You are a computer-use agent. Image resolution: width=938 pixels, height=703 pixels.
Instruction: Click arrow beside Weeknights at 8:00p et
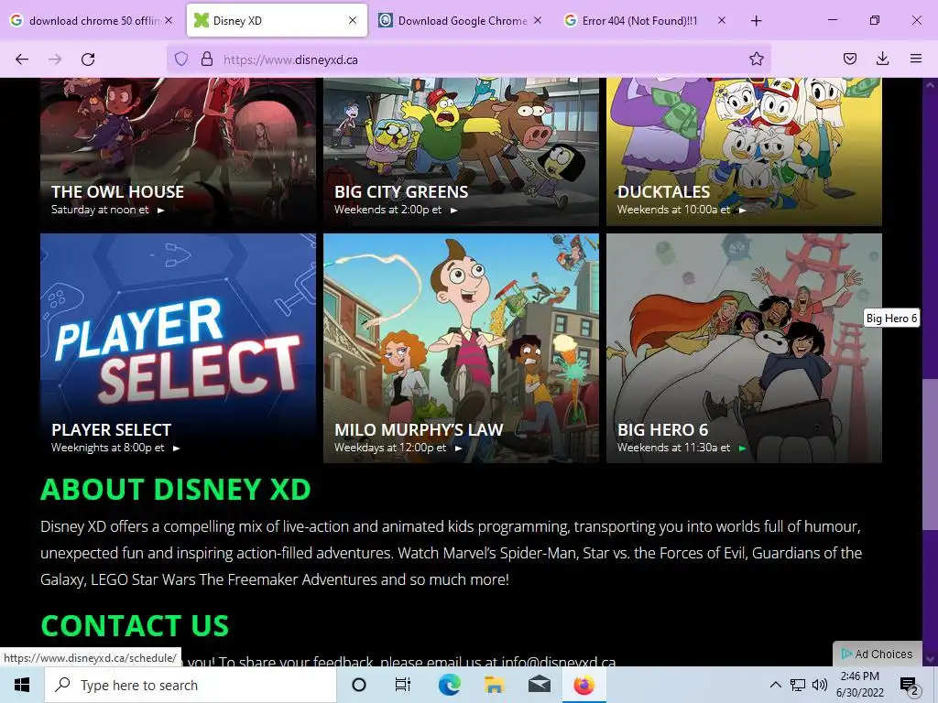pyautogui.click(x=176, y=449)
